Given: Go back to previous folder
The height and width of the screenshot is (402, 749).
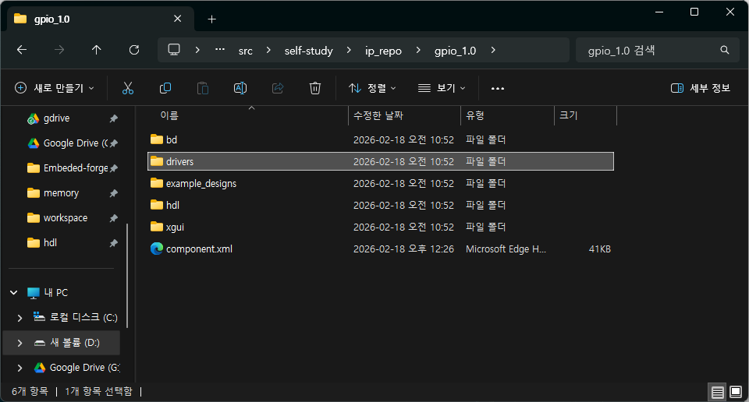Looking at the screenshot, I should tap(22, 50).
